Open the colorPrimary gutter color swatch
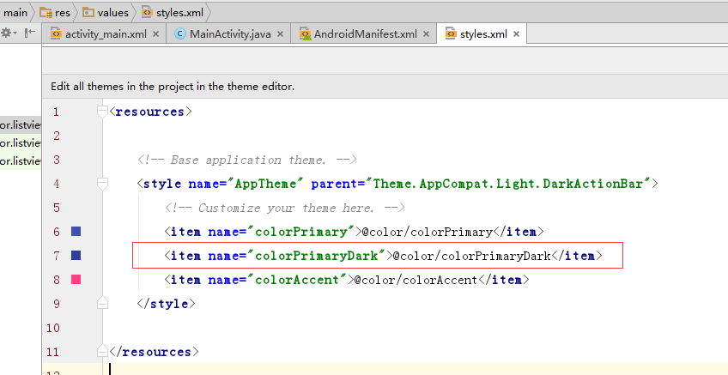The height and width of the screenshot is (375, 728). 76,231
